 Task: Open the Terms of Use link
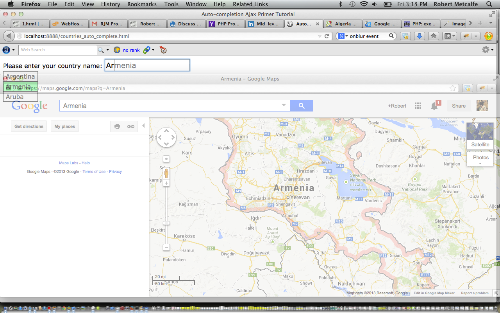(x=94, y=171)
